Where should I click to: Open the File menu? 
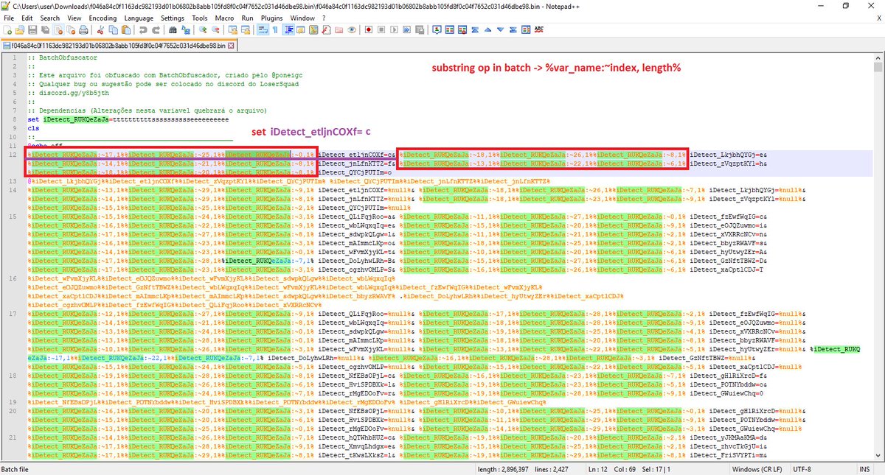(x=8, y=17)
